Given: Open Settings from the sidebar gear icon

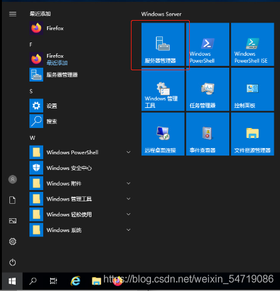Looking at the screenshot, I should pos(13,241).
